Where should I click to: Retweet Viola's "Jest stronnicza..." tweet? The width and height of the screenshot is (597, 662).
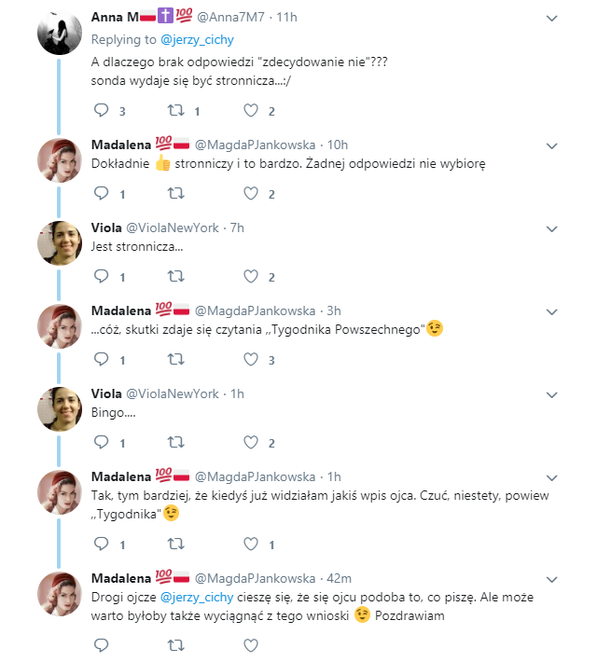point(174,276)
